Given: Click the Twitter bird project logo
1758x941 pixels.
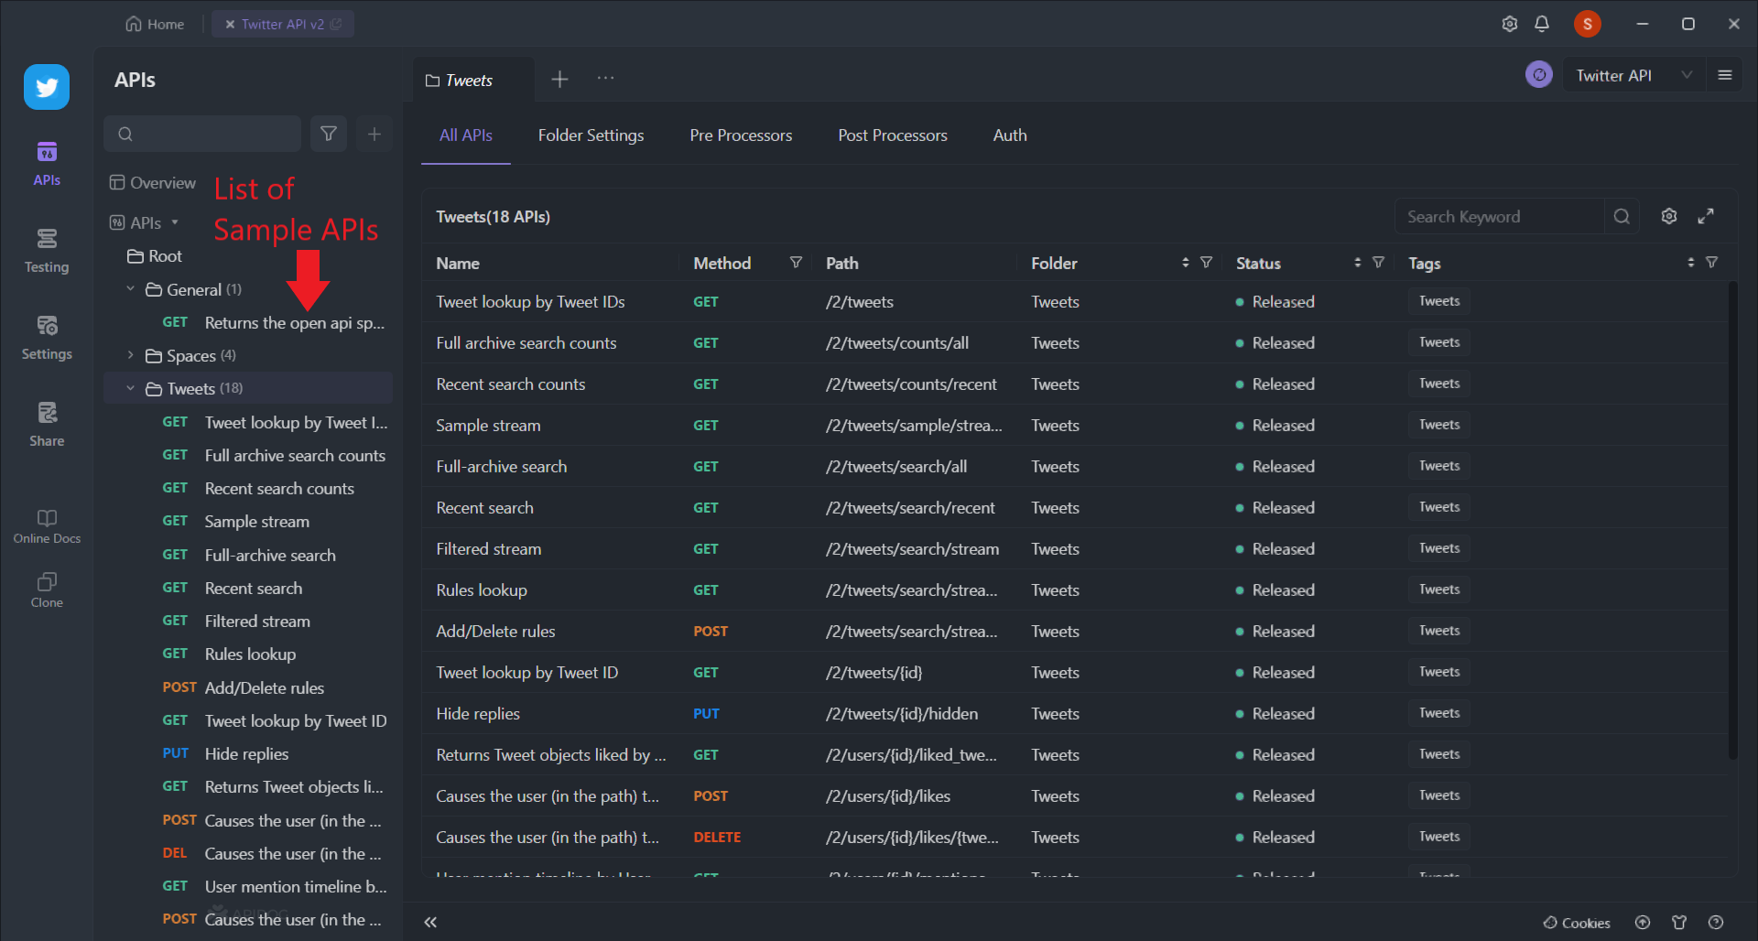Looking at the screenshot, I should (47, 87).
